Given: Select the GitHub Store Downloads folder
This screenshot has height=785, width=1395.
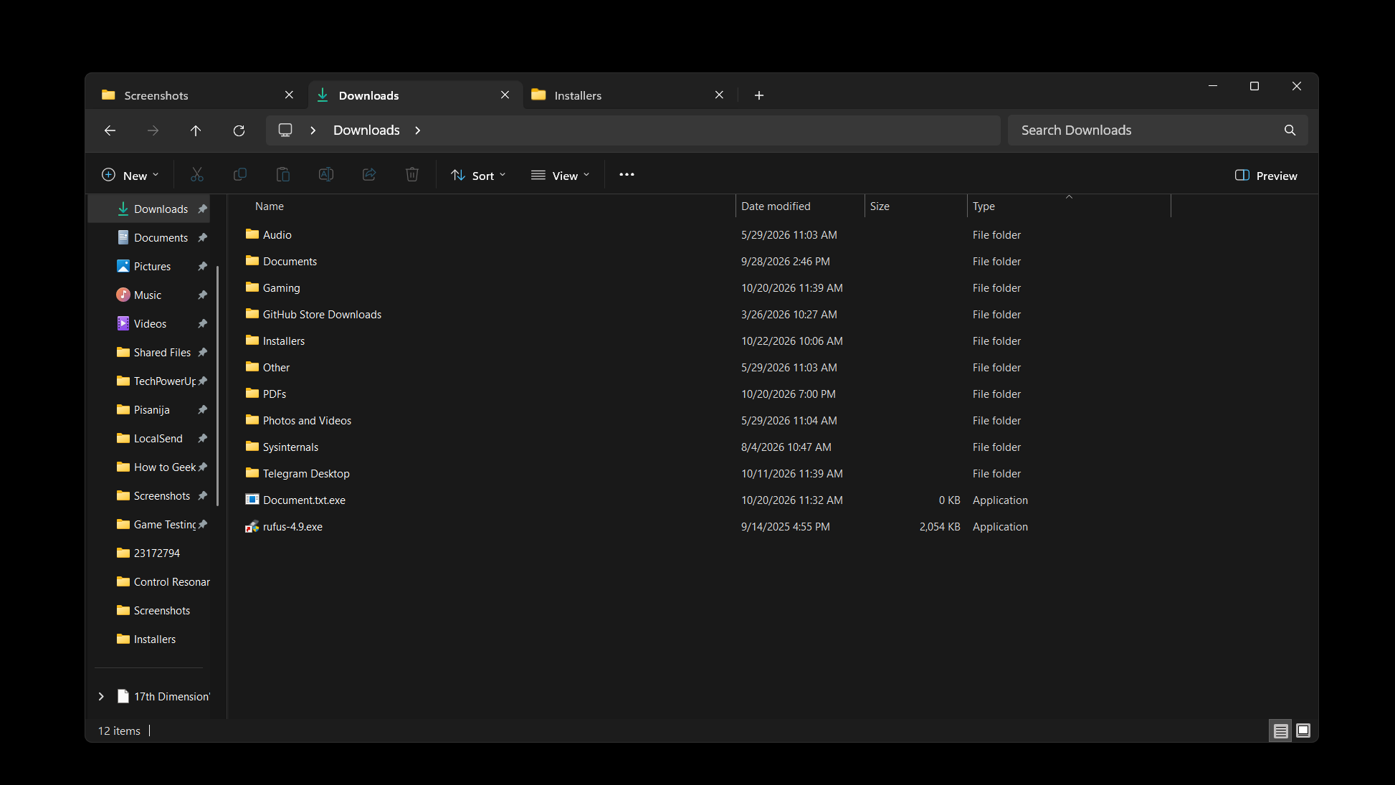Looking at the screenshot, I should pos(322,315).
